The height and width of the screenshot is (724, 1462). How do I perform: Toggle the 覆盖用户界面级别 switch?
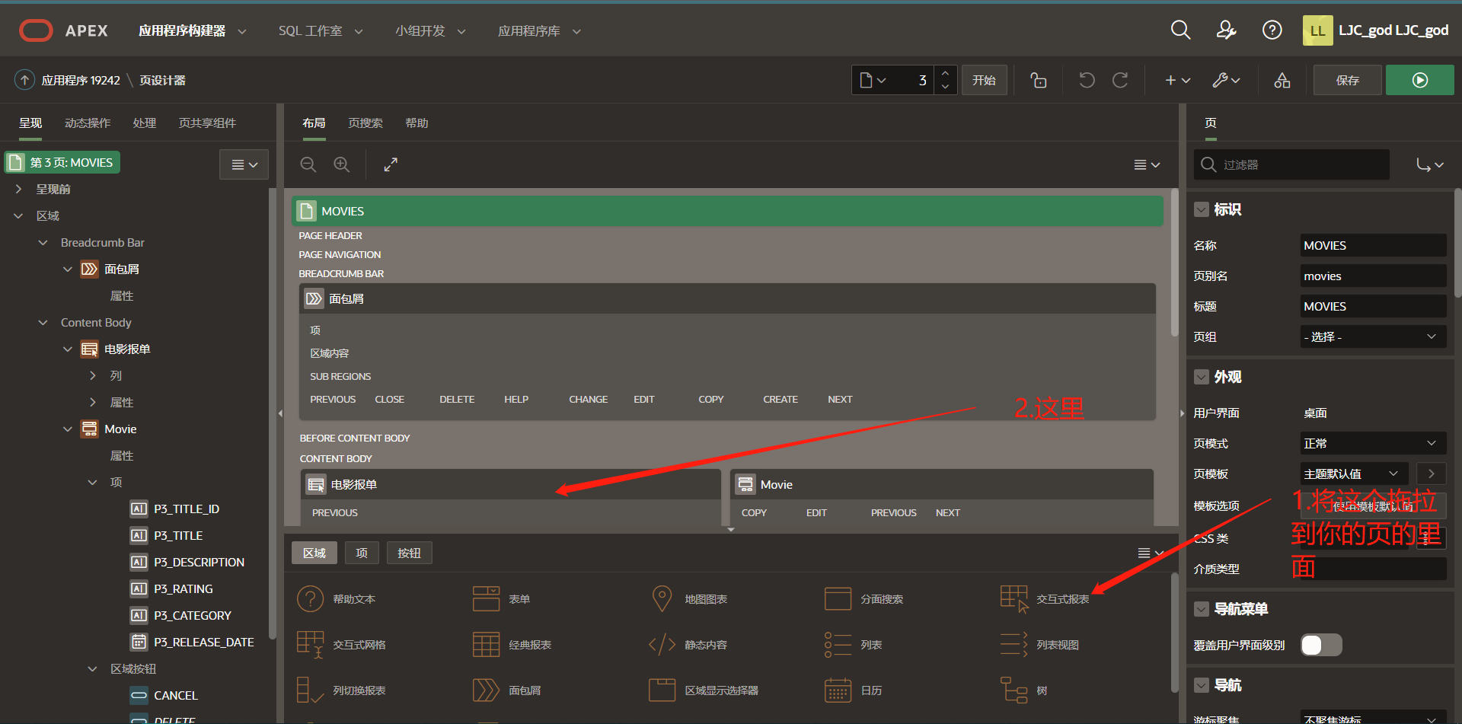pyautogui.click(x=1321, y=645)
